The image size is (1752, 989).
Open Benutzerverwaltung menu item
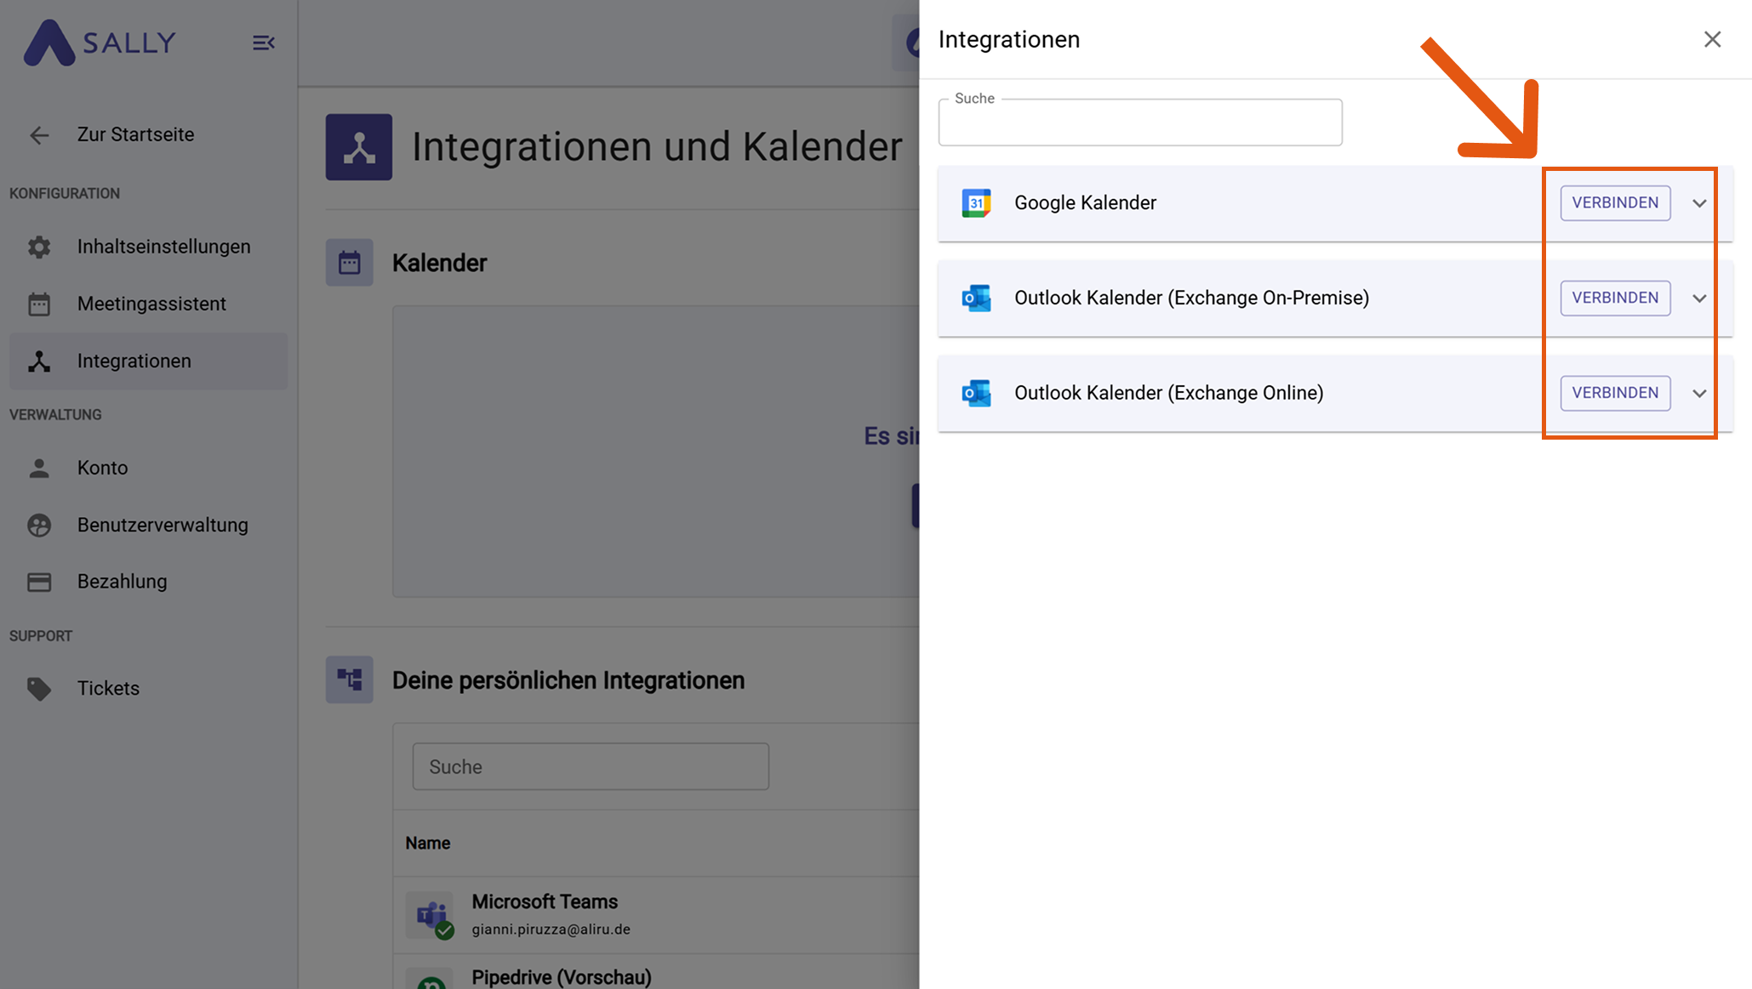[149, 525]
